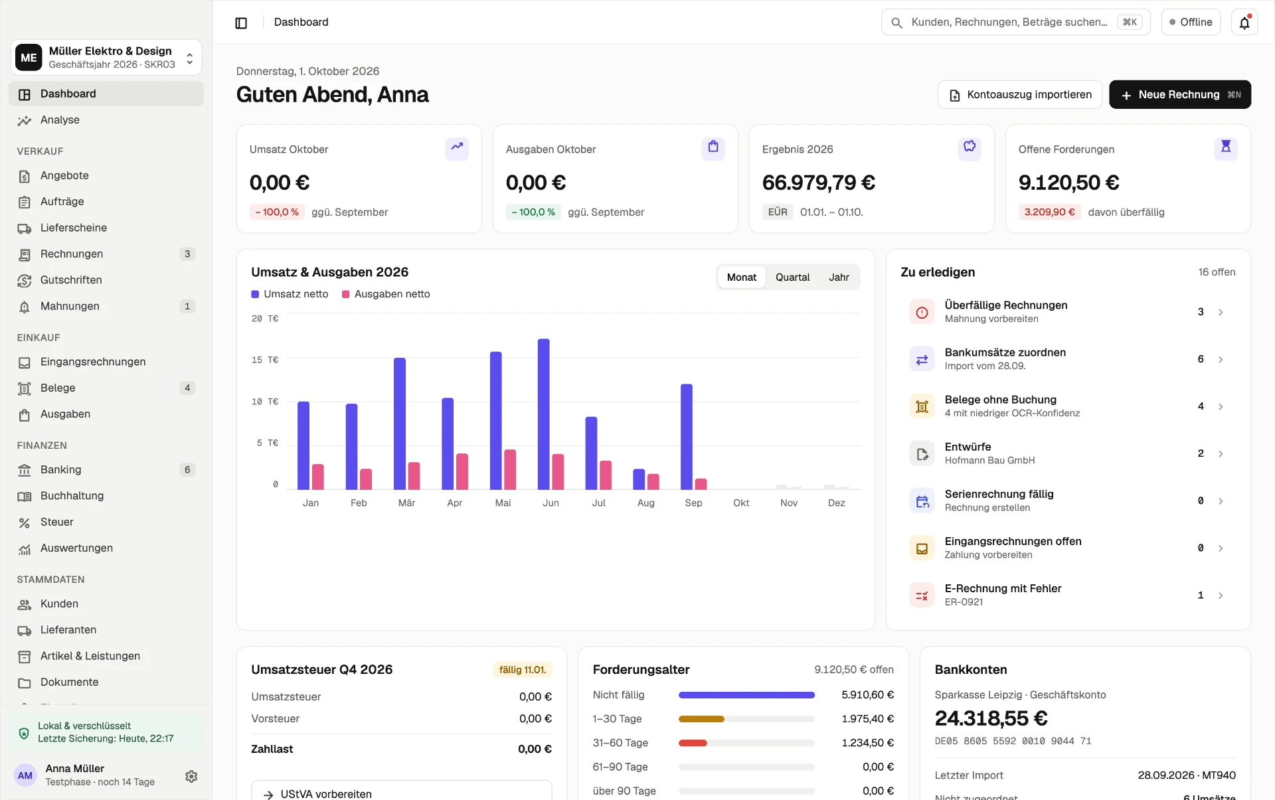Open Dokumente in the sidebar
Viewport: 1275px width, 800px height.
[106, 682]
